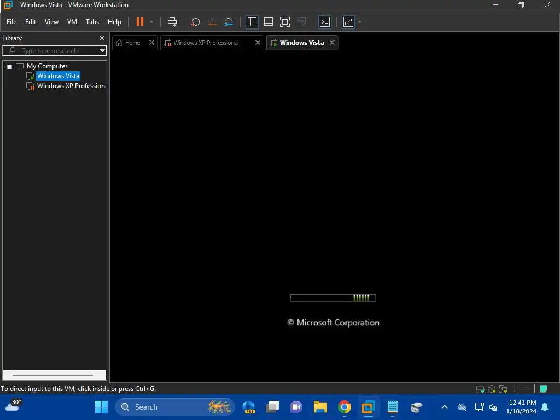560x420 pixels.
Task: Close the Home tab
Action: [x=151, y=43]
